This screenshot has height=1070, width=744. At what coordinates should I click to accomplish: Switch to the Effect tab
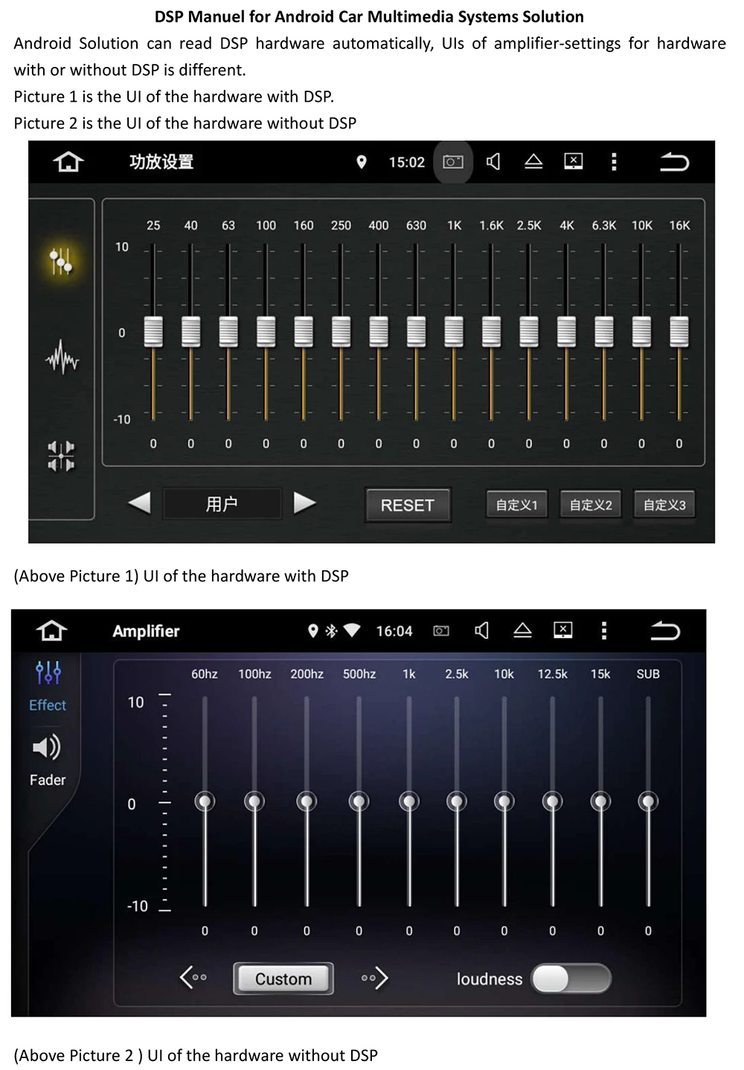(48, 686)
